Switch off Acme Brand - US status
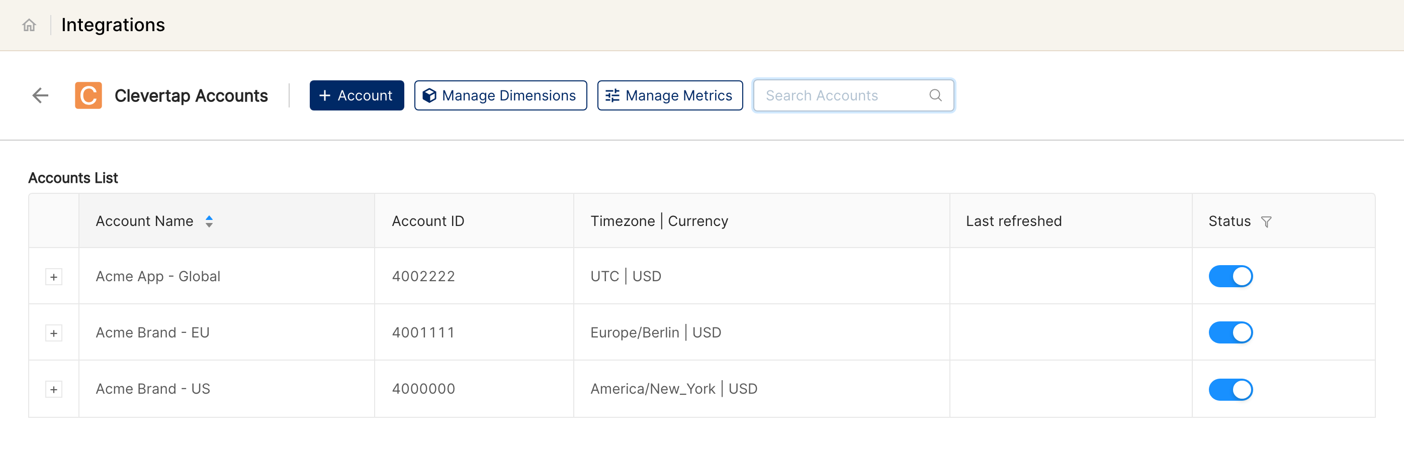This screenshot has height=464, width=1404. (x=1230, y=390)
